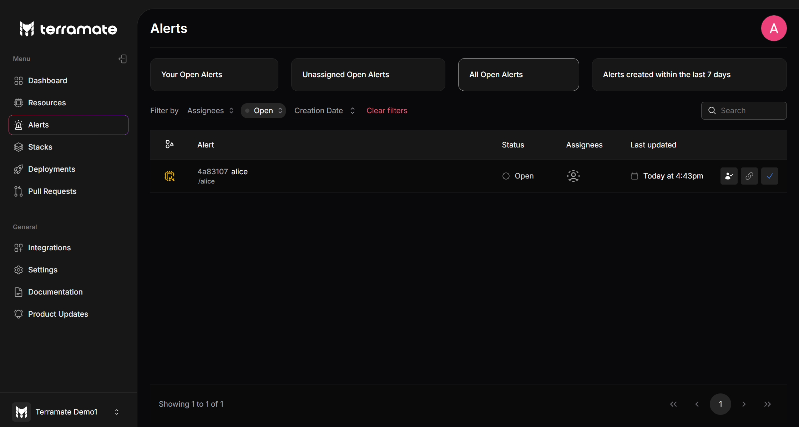Image resolution: width=799 pixels, height=427 pixels.
Task: View Alerts created within the last 7 days
Action: click(x=689, y=74)
